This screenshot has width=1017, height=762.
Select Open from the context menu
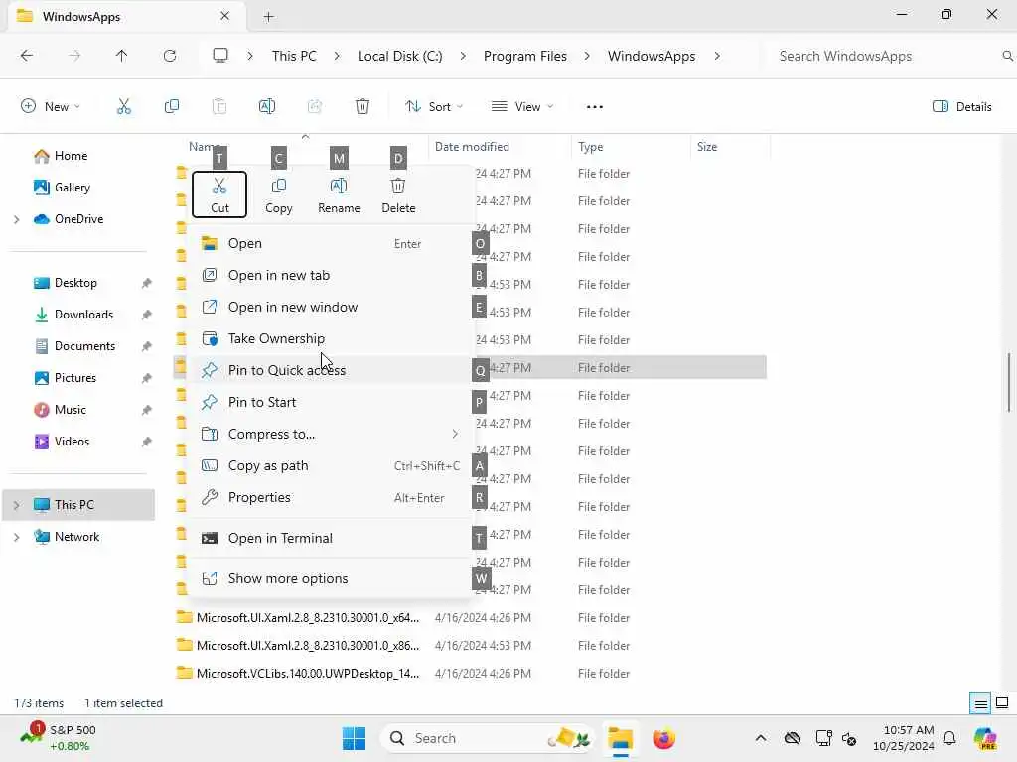coord(331,244)
